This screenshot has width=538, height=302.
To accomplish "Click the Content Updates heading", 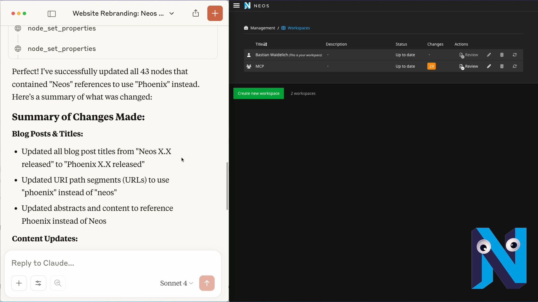I will pos(45,239).
